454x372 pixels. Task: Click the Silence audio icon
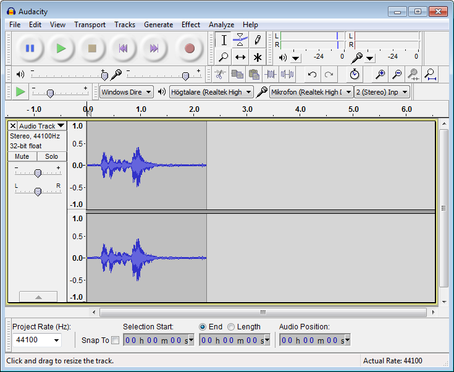coord(287,74)
